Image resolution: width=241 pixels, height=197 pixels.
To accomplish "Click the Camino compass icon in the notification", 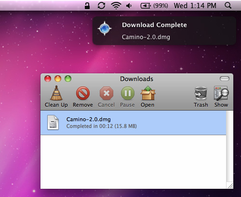I will pyautogui.click(x=105, y=28).
